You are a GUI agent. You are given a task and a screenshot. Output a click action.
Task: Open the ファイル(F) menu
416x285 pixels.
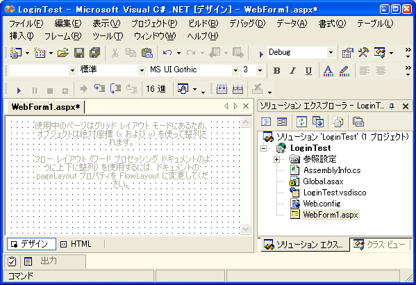click(x=26, y=24)
